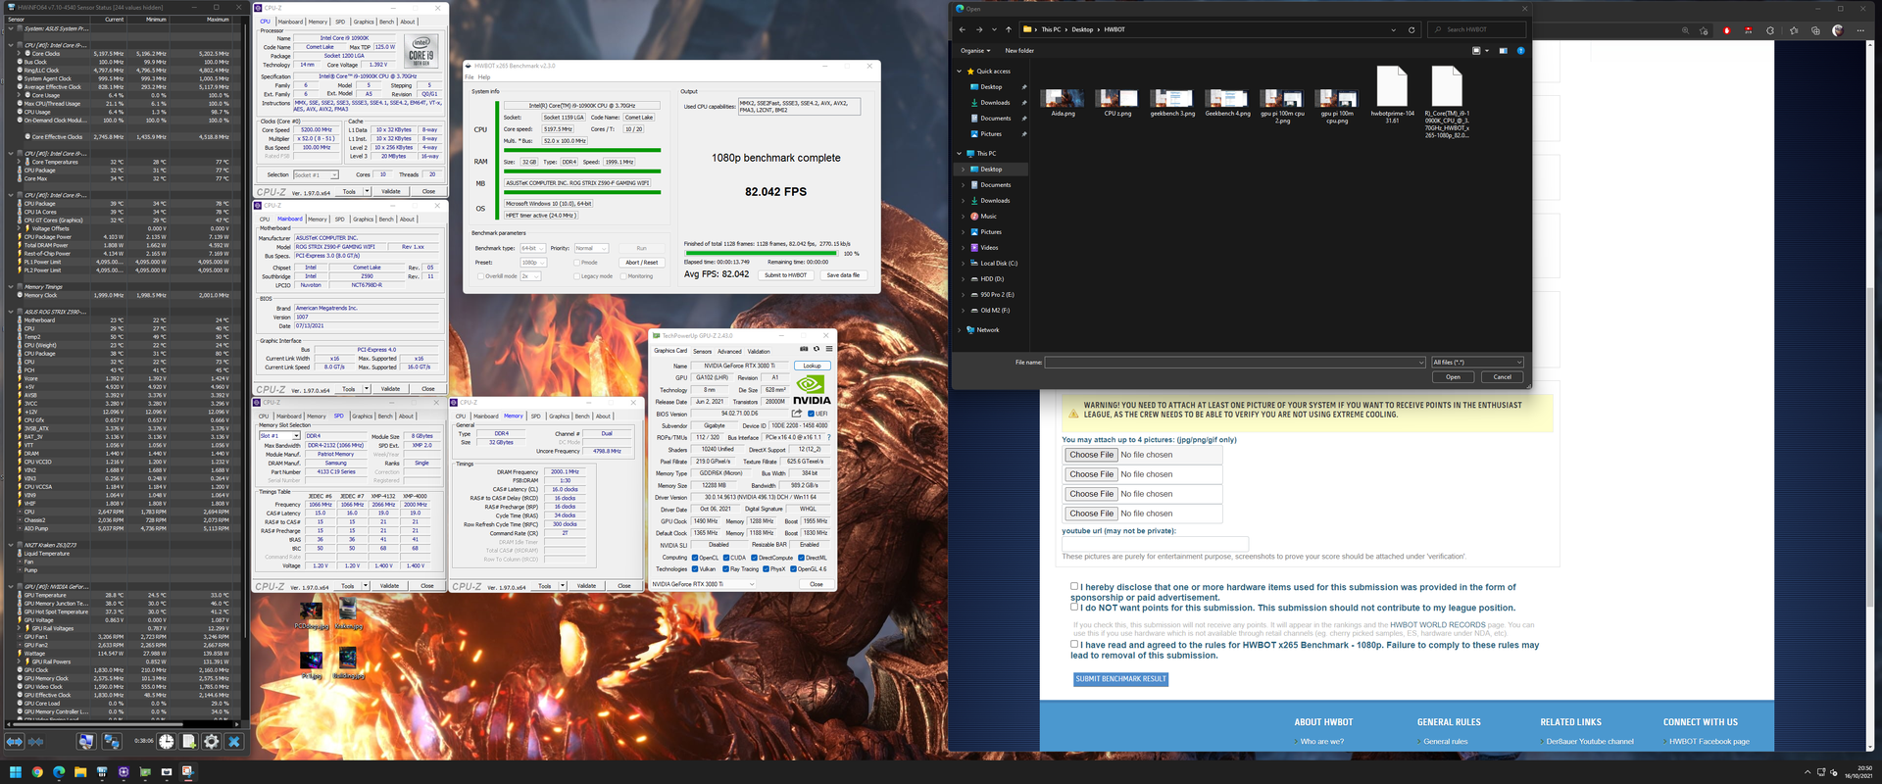
Task: Click HWiNFO collapse-columns arrows icon
Action: point(35,742)
